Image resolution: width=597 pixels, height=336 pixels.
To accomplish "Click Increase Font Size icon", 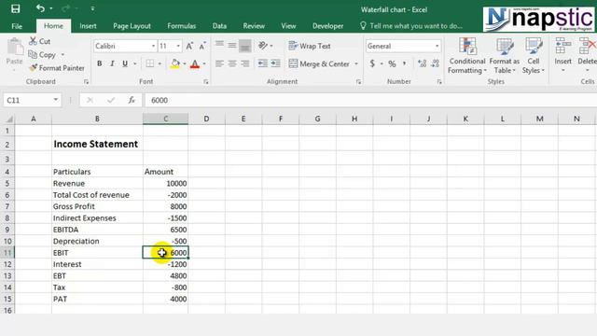I will 189,46.
